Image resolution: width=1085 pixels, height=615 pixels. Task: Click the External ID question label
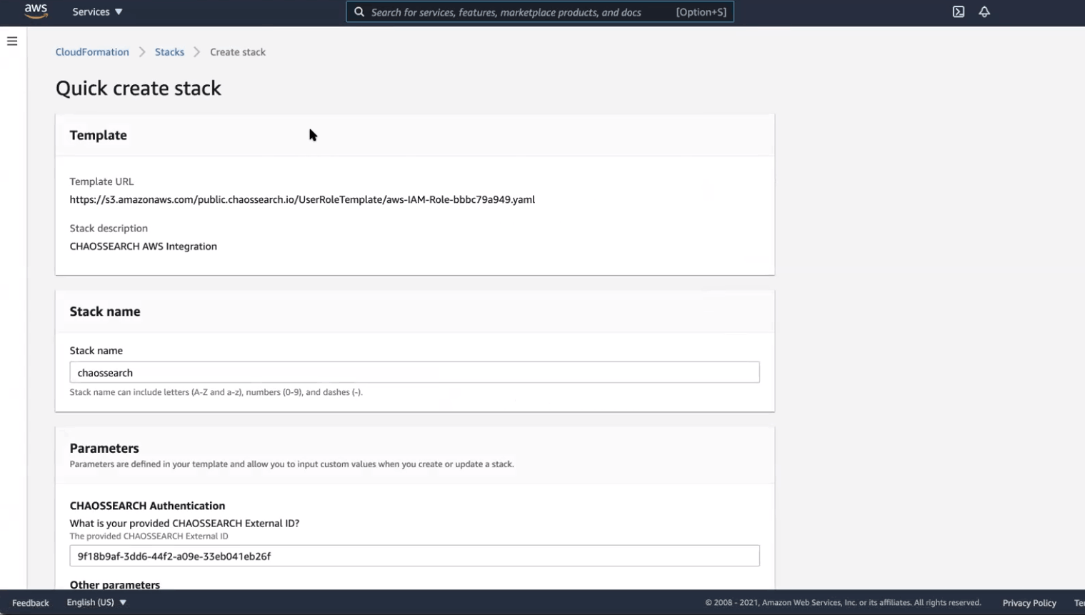point(184,524)
